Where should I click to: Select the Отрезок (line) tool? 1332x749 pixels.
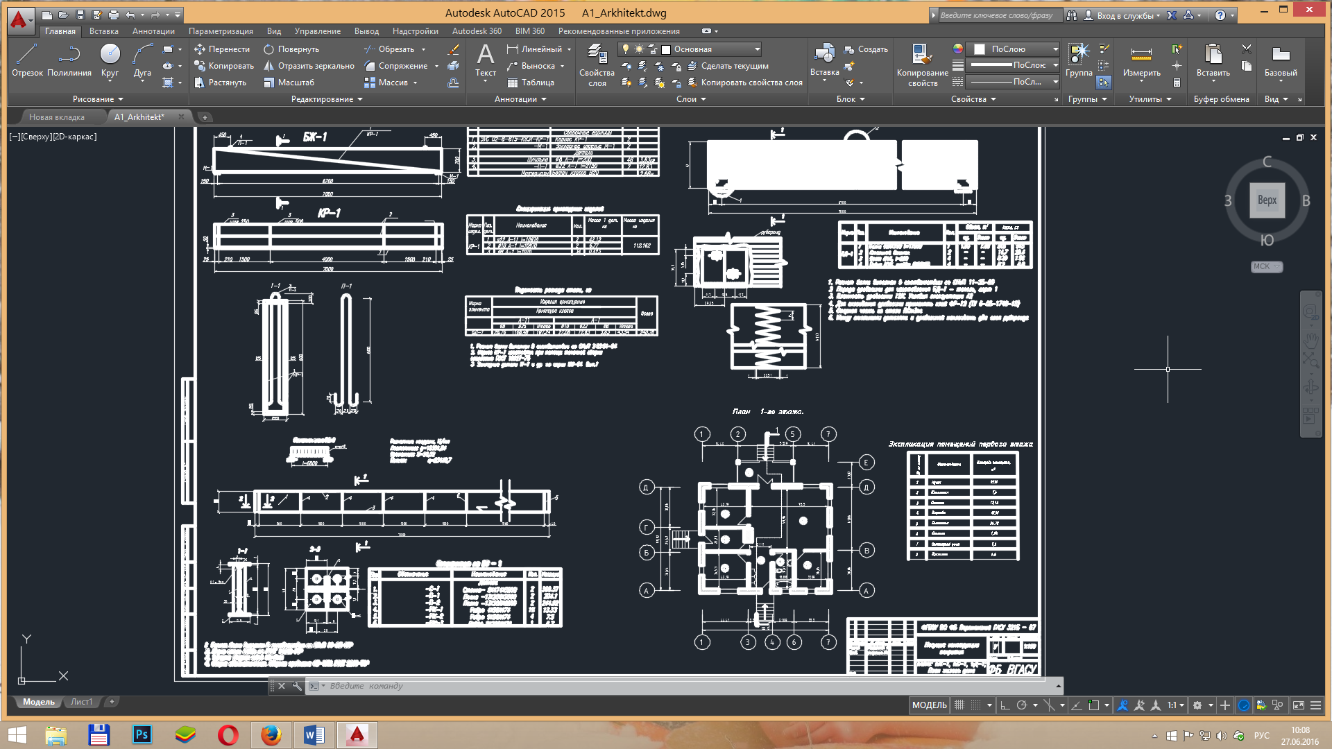pyautogui.click(x=27, y=60)
